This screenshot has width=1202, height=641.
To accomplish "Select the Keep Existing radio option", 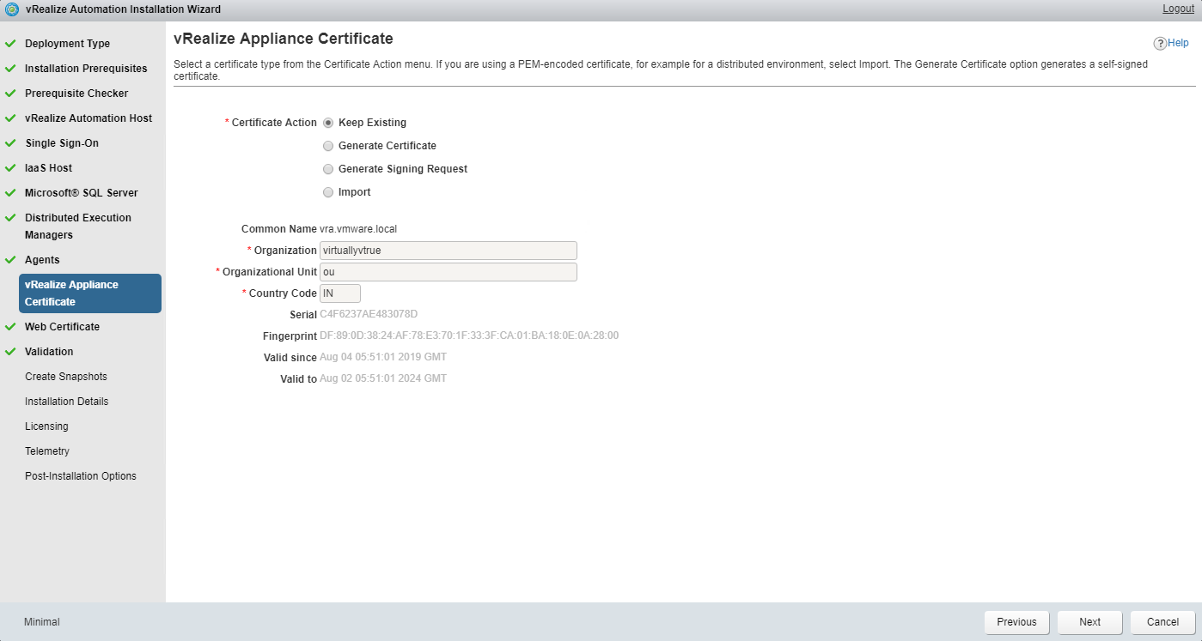I will 328,123.
